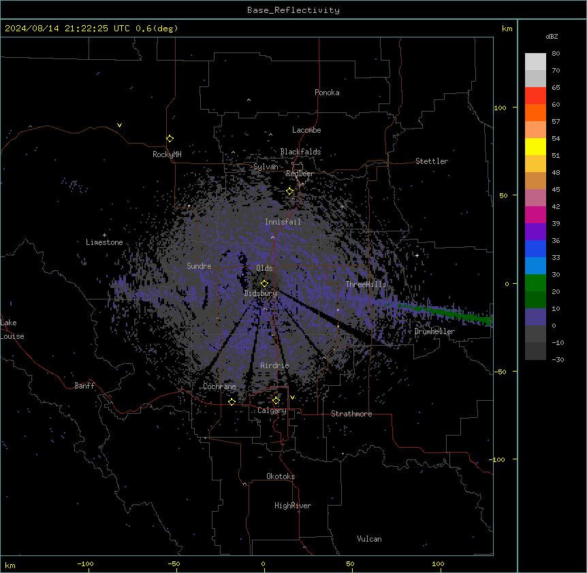587x573 pixels.
Task: Click the -30 value in dBZ legend
Action: pyautogui.click(x=558, y=360)
